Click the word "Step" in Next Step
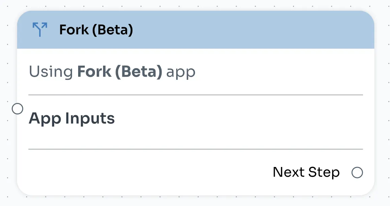 pyautogui.click(x=325, y=172)
